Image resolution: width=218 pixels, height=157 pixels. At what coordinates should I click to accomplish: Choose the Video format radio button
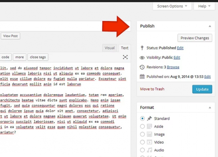coord(143,142)
